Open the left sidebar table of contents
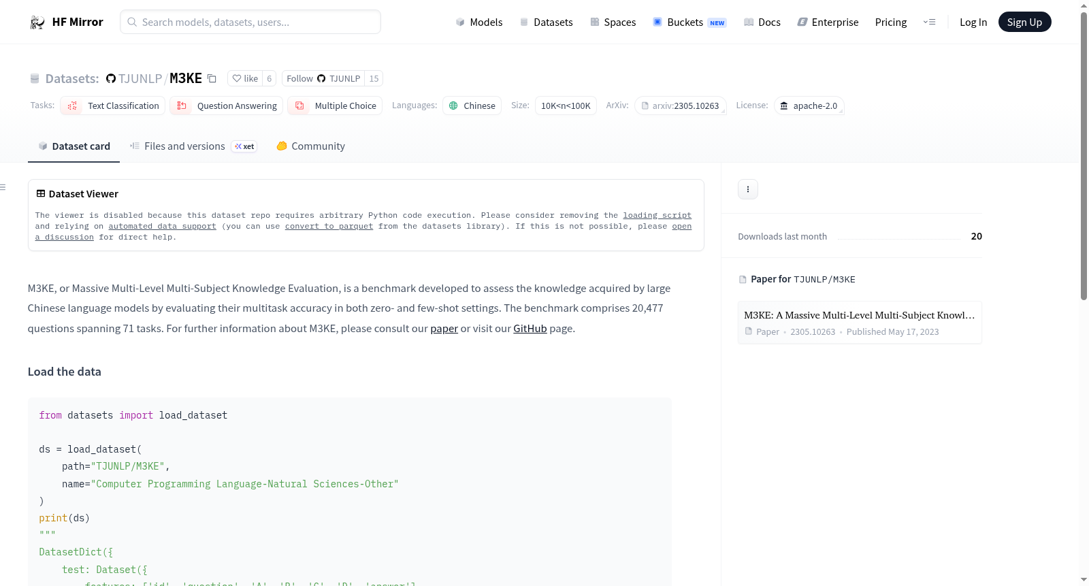 pos(3,187)
